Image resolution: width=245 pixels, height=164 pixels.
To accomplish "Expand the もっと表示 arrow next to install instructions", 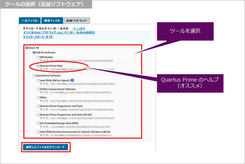I will [72, 29].
